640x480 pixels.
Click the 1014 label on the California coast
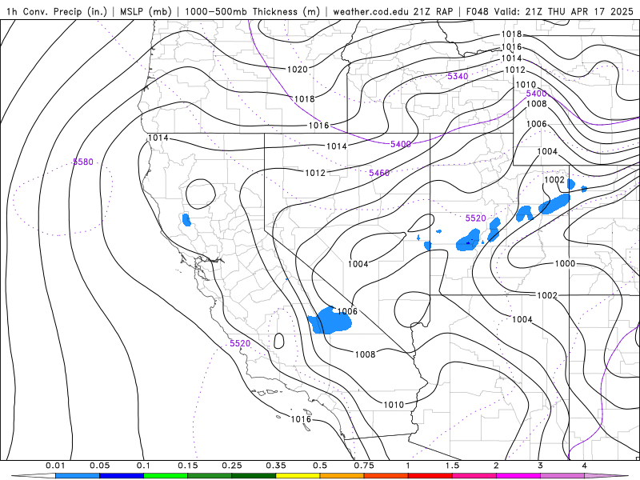click(x=158, y=138)
